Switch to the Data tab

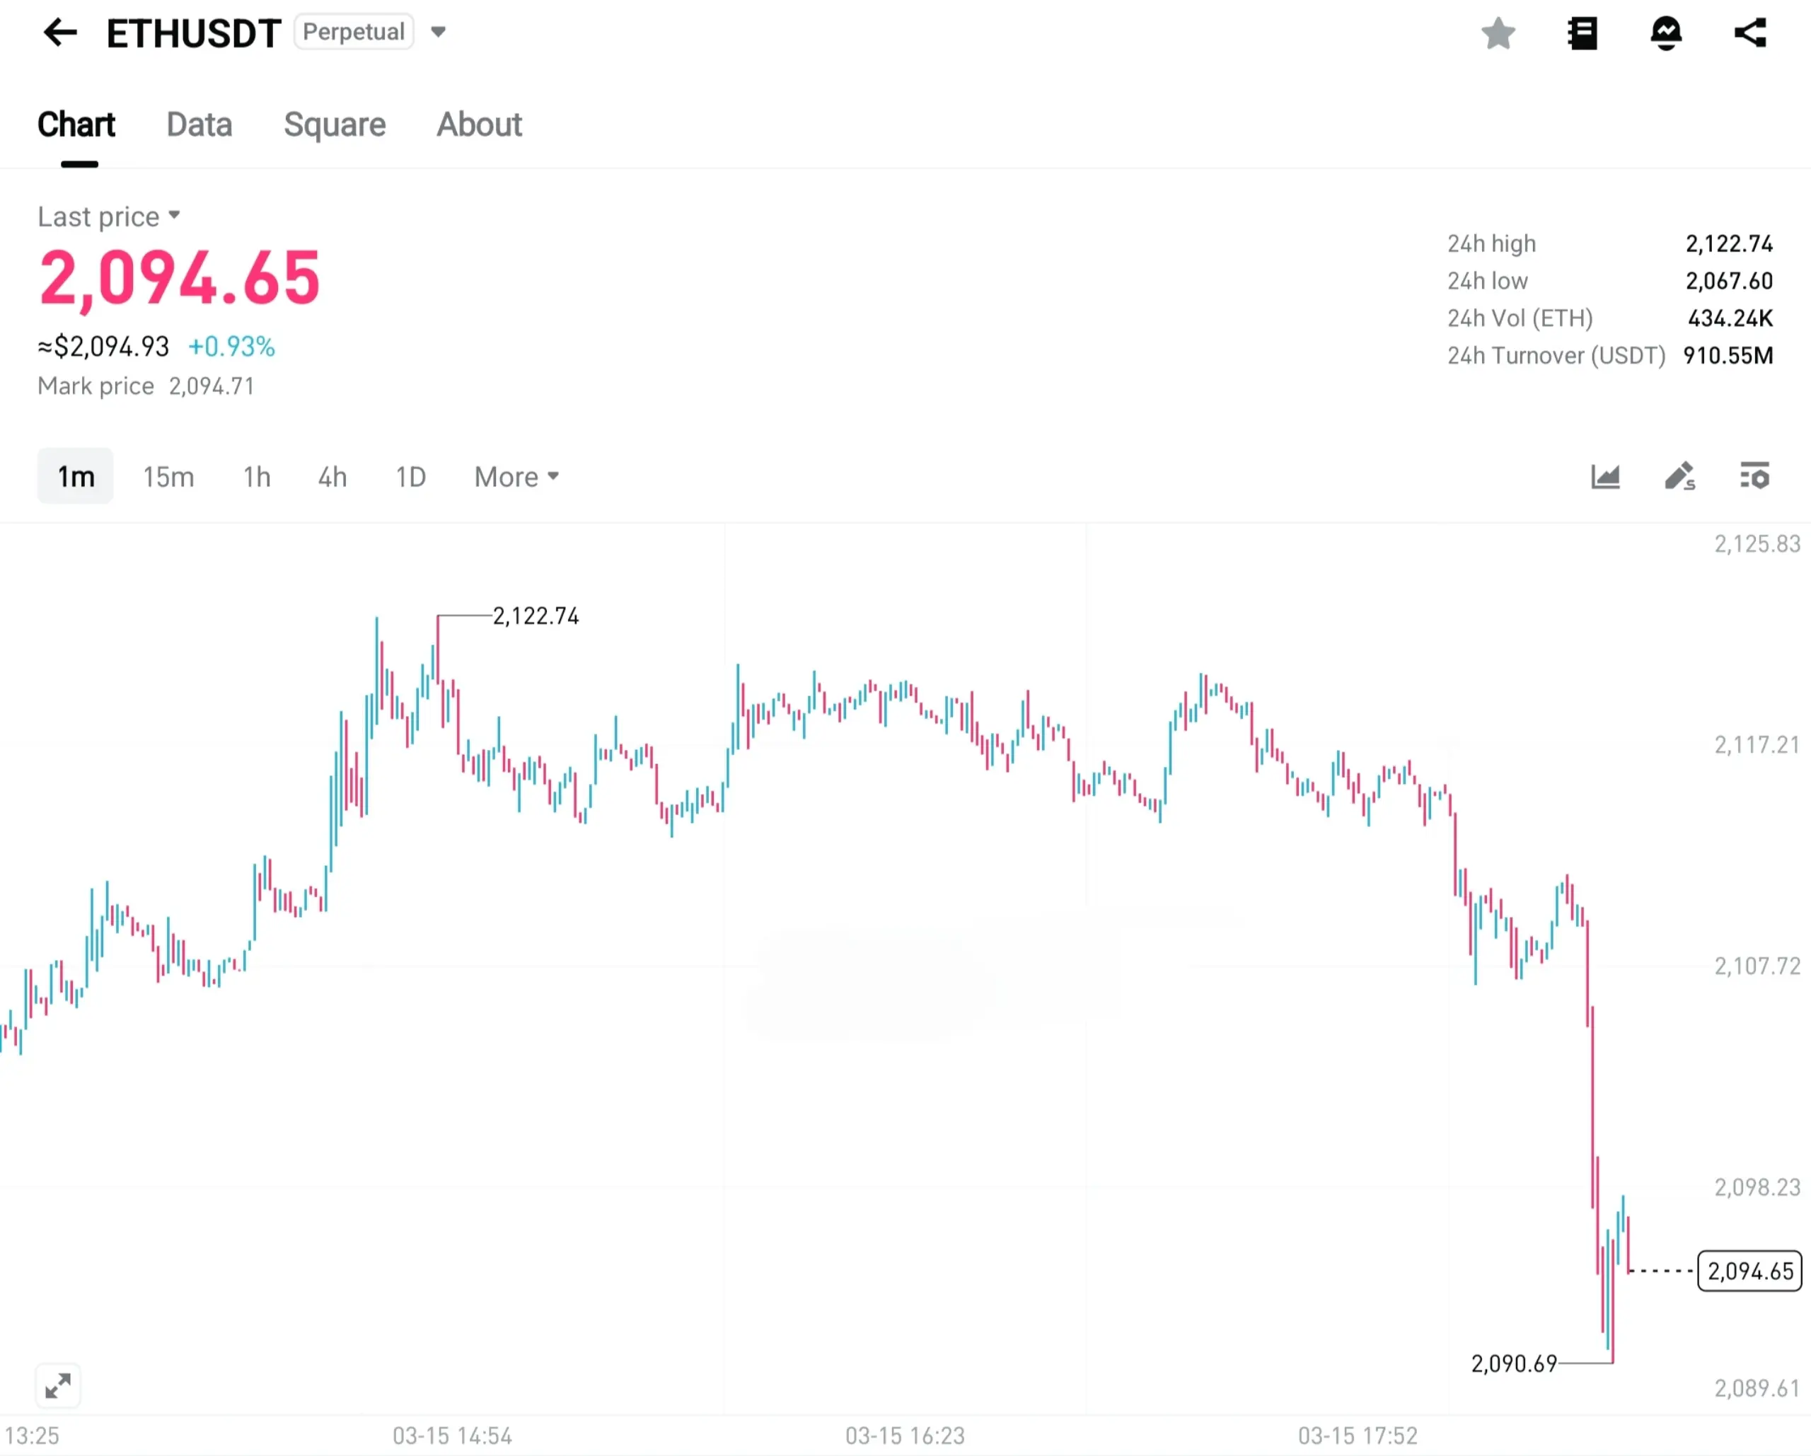coord(199,125)
